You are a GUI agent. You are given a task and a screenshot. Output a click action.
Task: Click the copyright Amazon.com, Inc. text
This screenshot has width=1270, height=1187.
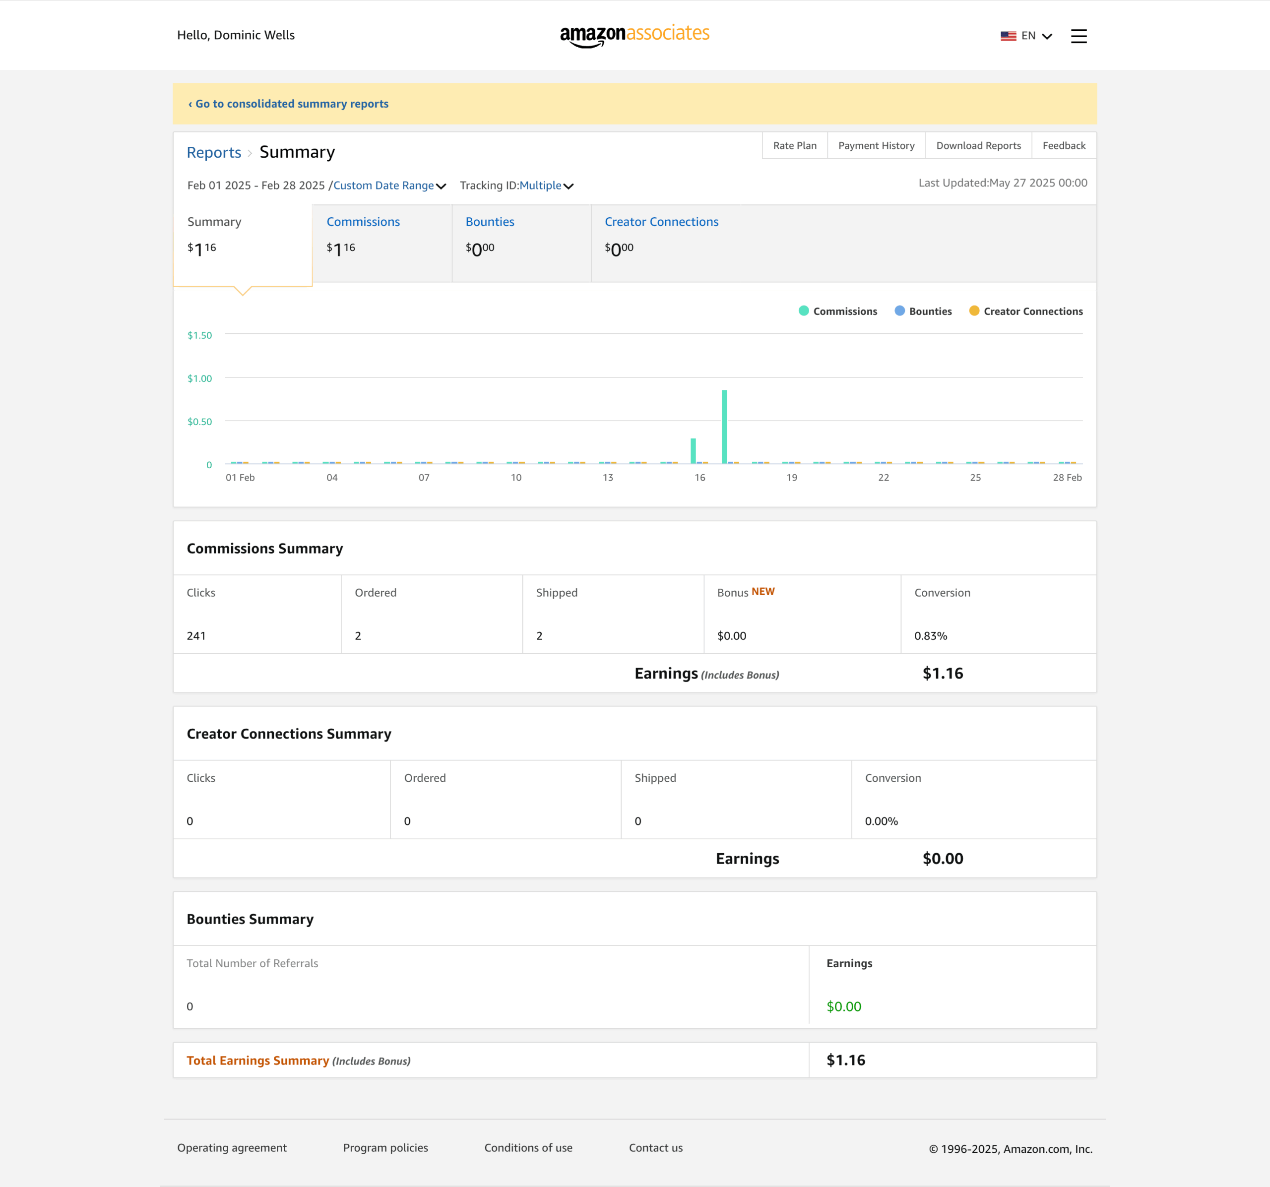point(1010,1149)
